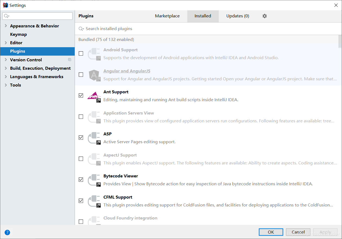
Task: Select the Bytecode Viewer plugin title
Action: (121, 176)
